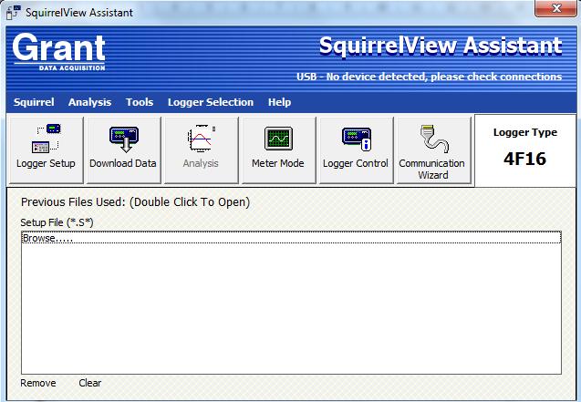Open the Squirrel menu
This screenshot has width=581, height=402.
pos(34,102)
